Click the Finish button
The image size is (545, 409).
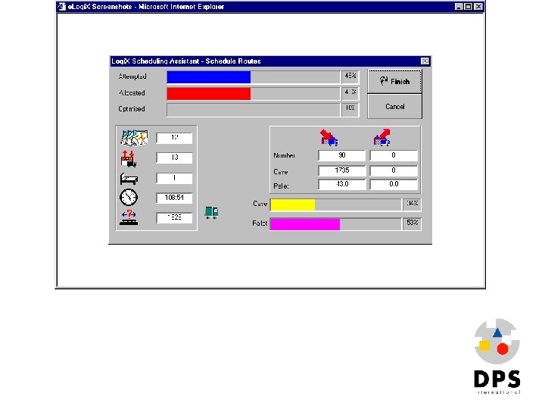click(x=394, y=81)
